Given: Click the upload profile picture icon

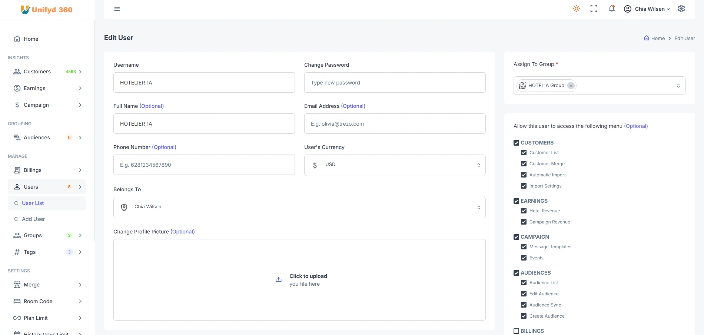Looking at the screenshot, I should 279,280.
